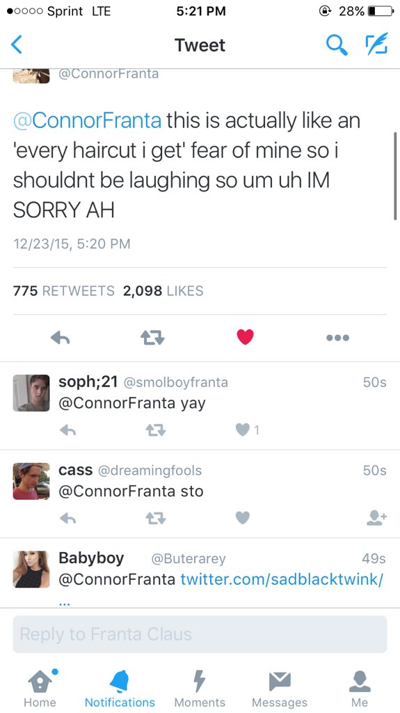Follow cass using add-person icon
Image resolution: width=400 pixels, height=713 pixels.
[376, 517]
